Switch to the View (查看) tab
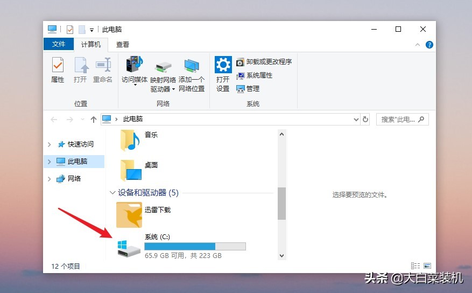The image size is (472, 293). tap(123, 45)
